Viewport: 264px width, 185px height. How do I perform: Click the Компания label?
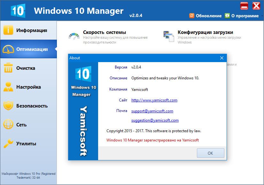pos(118,89)
